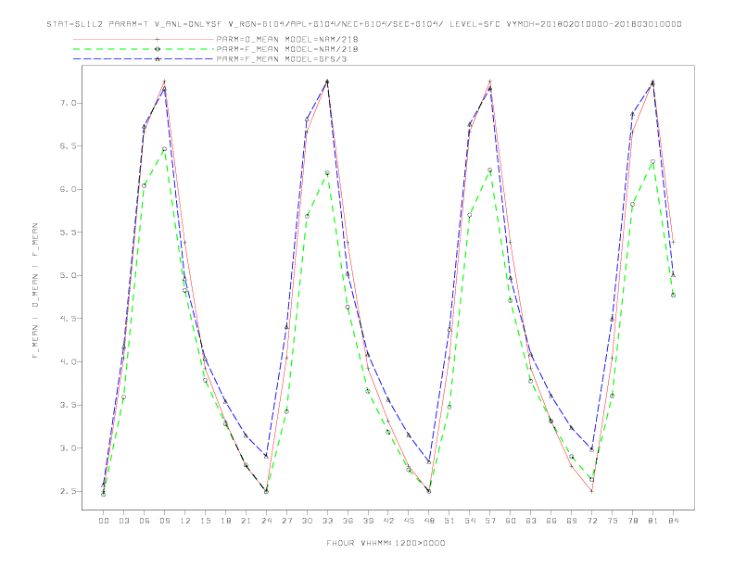The width and height of the screenshot is (734, 567).
Task: Click forecast hour label 03 on x-axis
Action: 123,521
